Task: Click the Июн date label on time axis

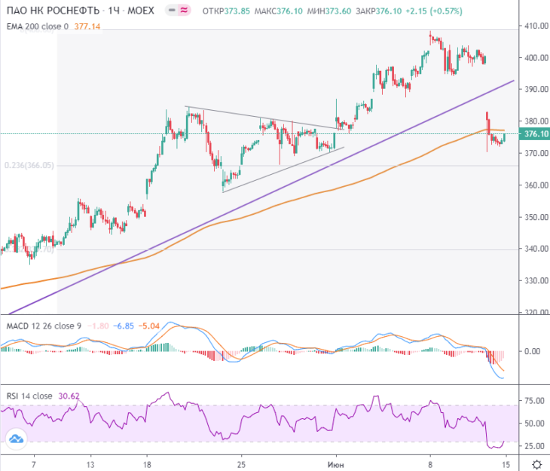Action: point(336,465)
